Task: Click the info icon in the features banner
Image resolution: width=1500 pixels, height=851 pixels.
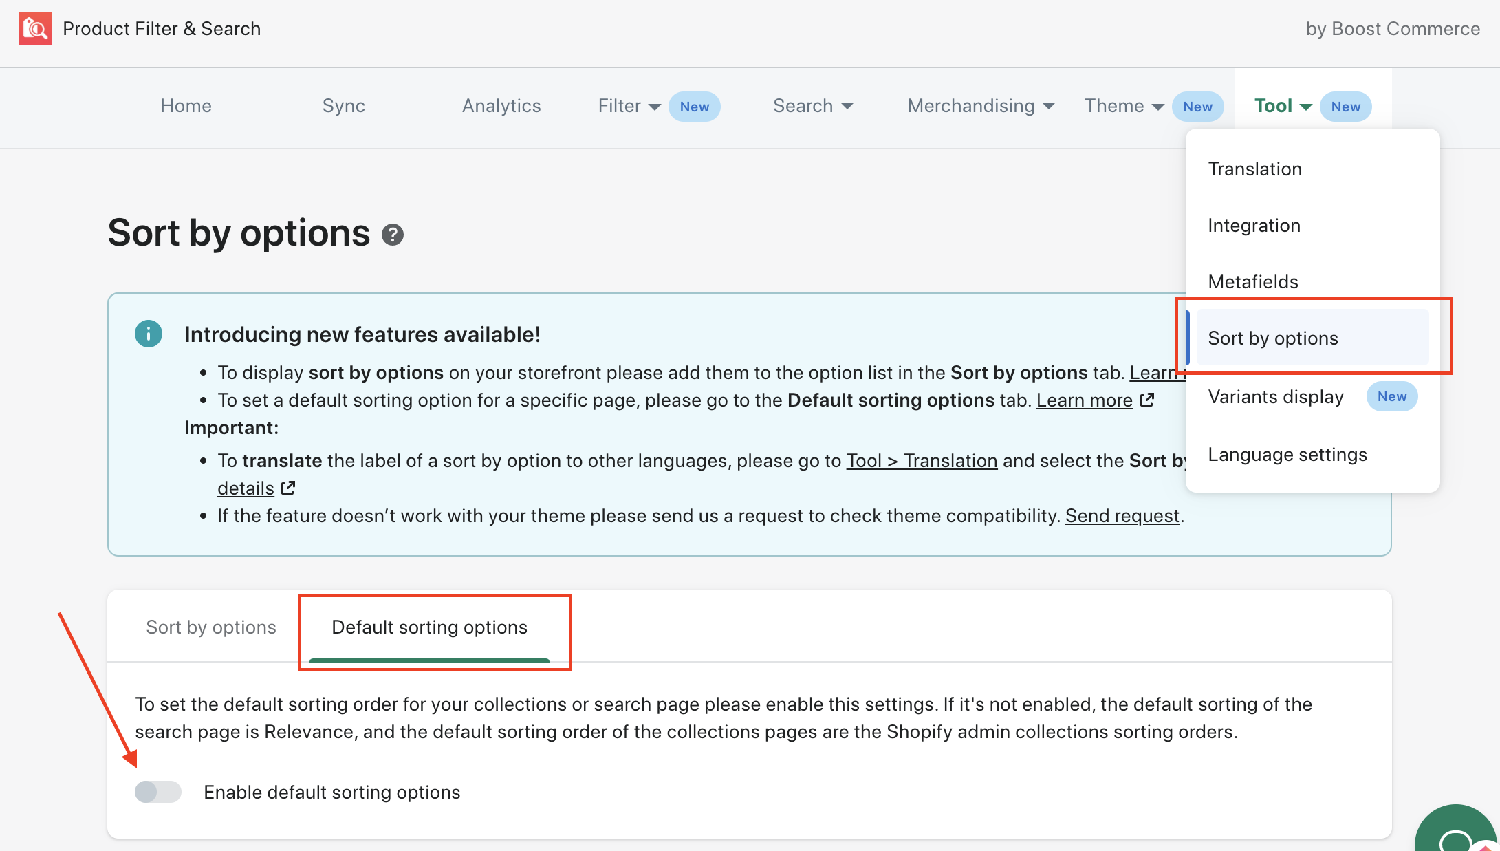Action: click(x=149, y=334)
